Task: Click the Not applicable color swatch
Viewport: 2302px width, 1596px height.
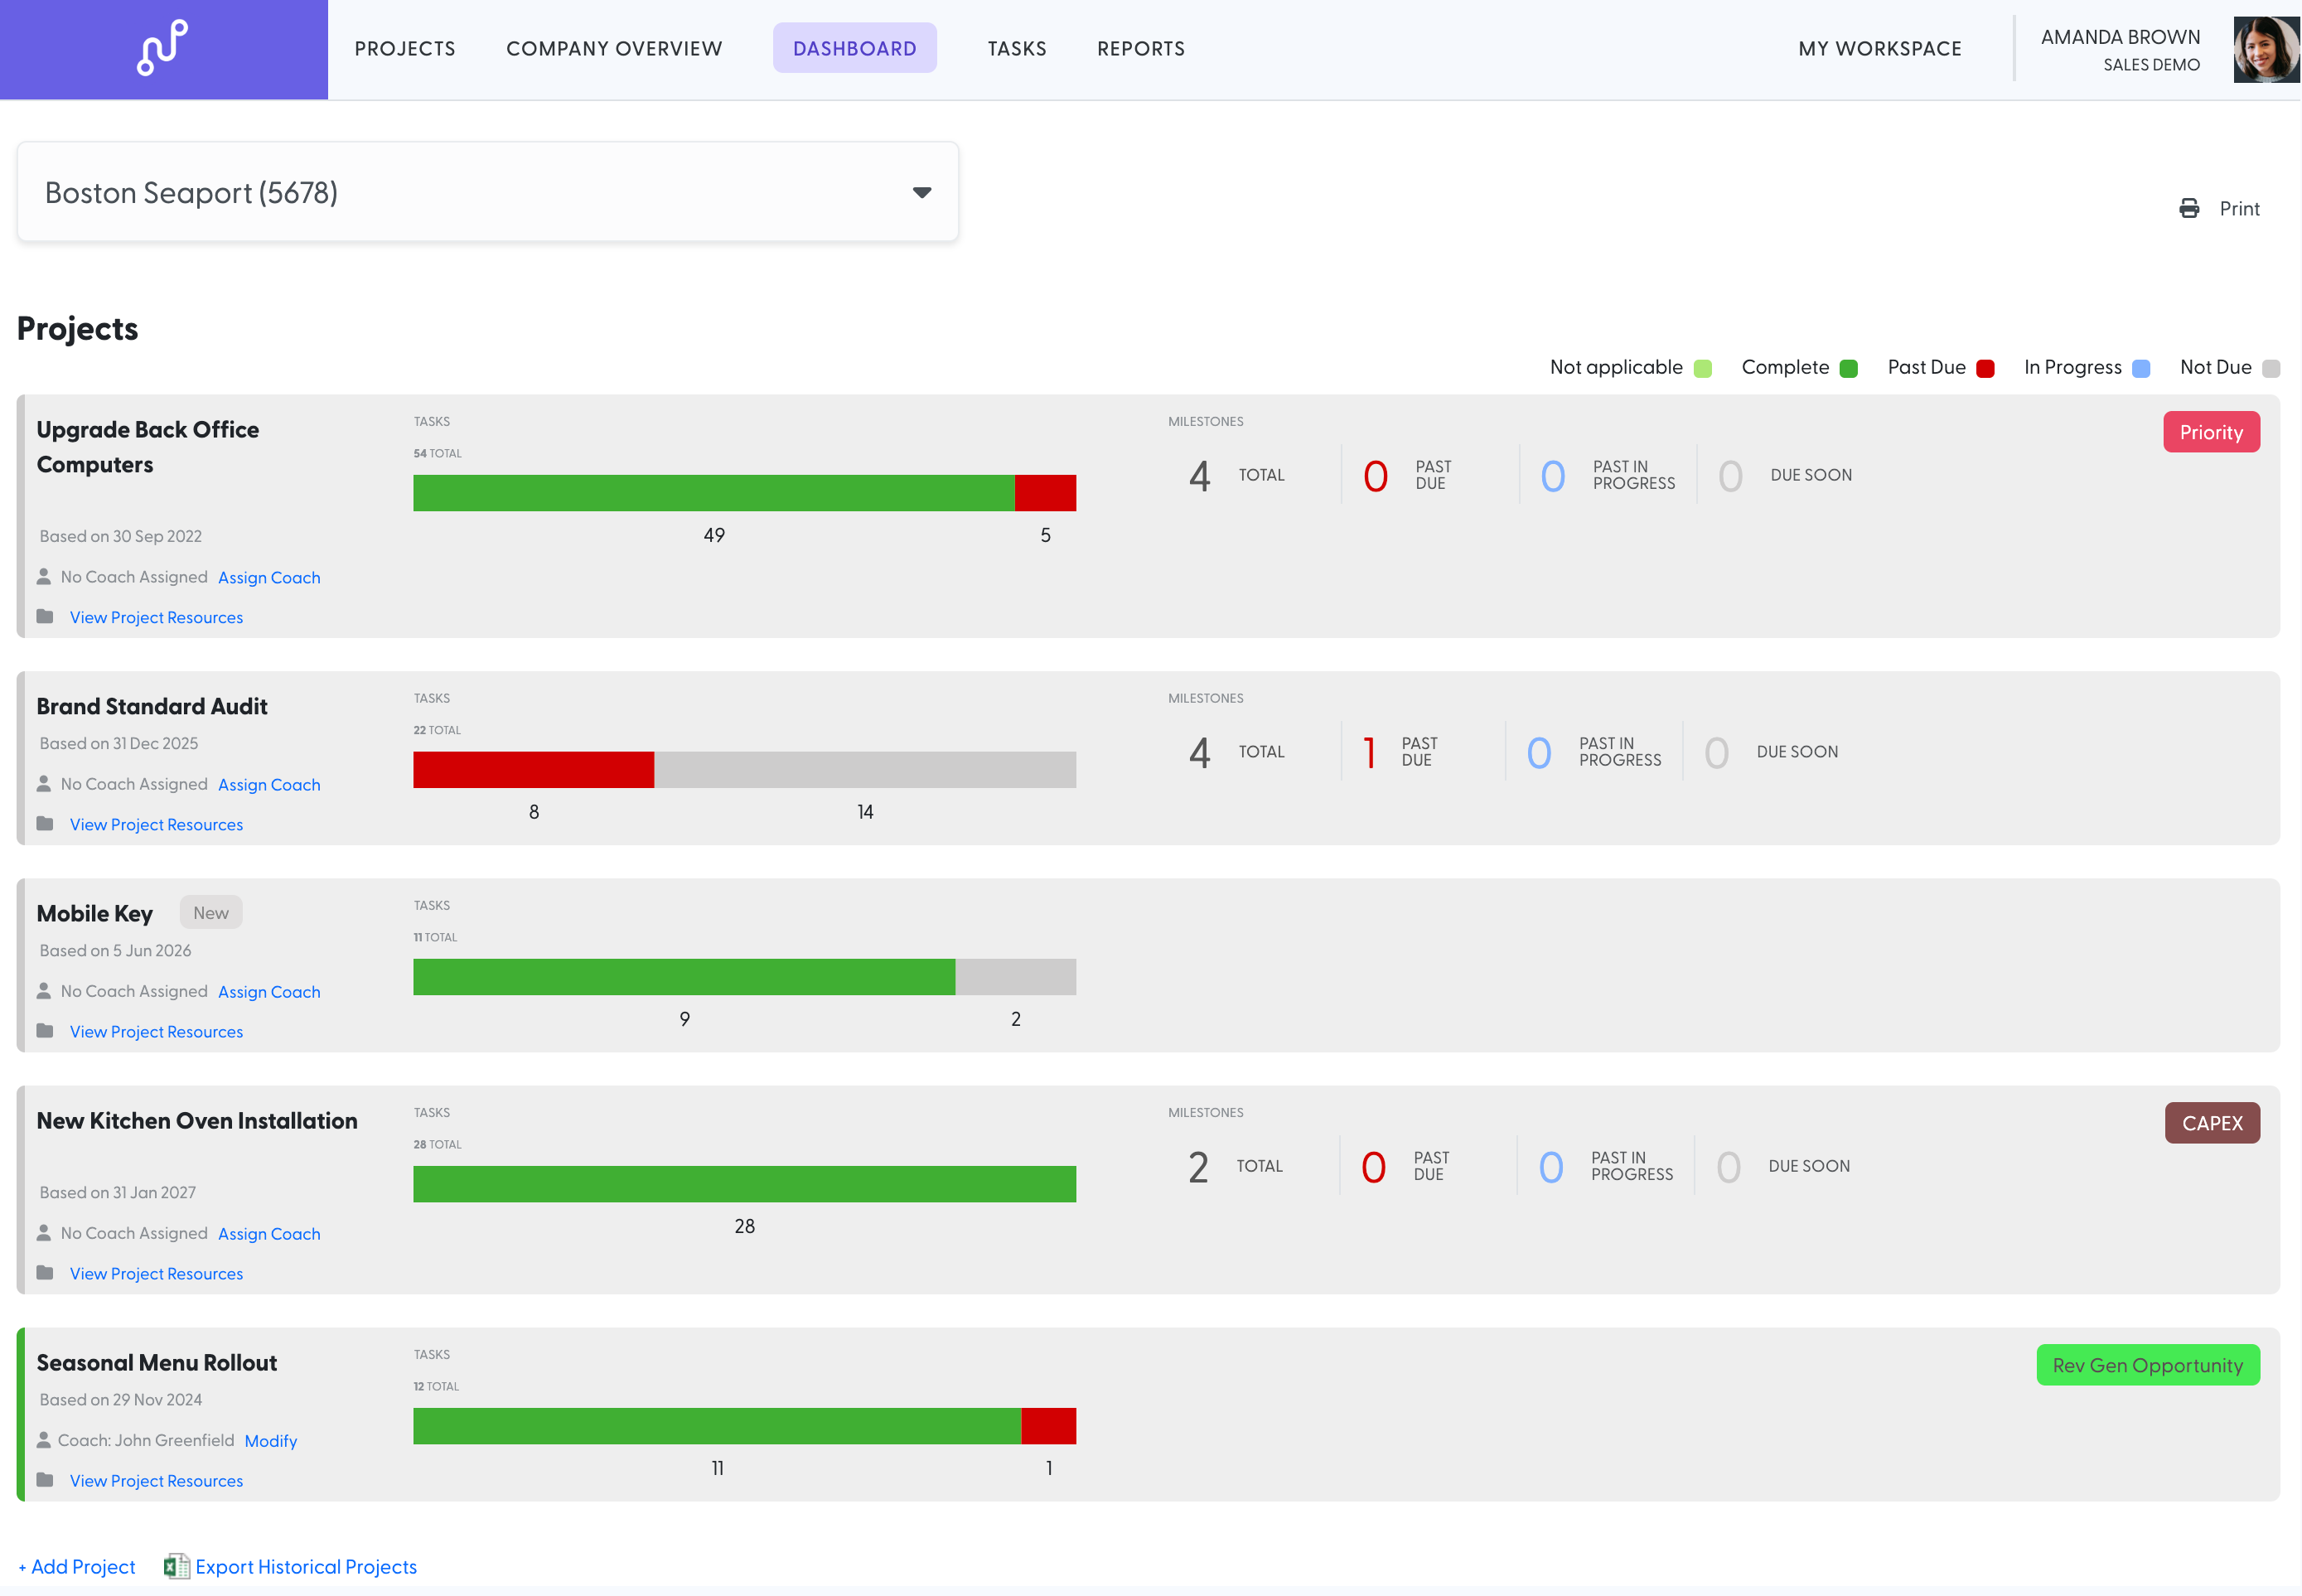Action: [x=1703, y=367]
